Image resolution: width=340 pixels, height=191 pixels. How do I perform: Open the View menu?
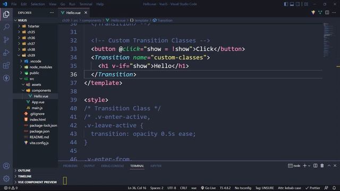pos(53,4)
